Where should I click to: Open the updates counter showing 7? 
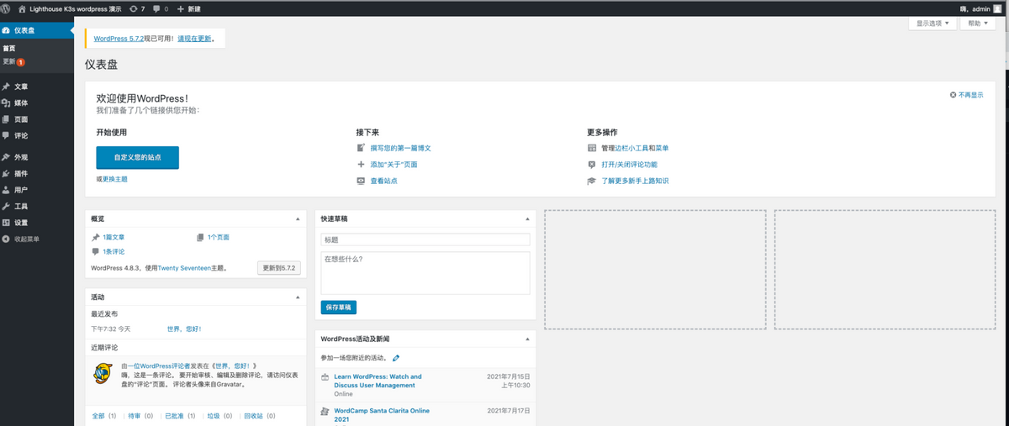tap(135, 8)
